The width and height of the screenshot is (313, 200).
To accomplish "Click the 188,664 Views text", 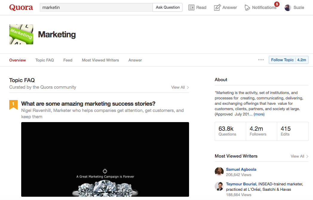I will (239, 195).
